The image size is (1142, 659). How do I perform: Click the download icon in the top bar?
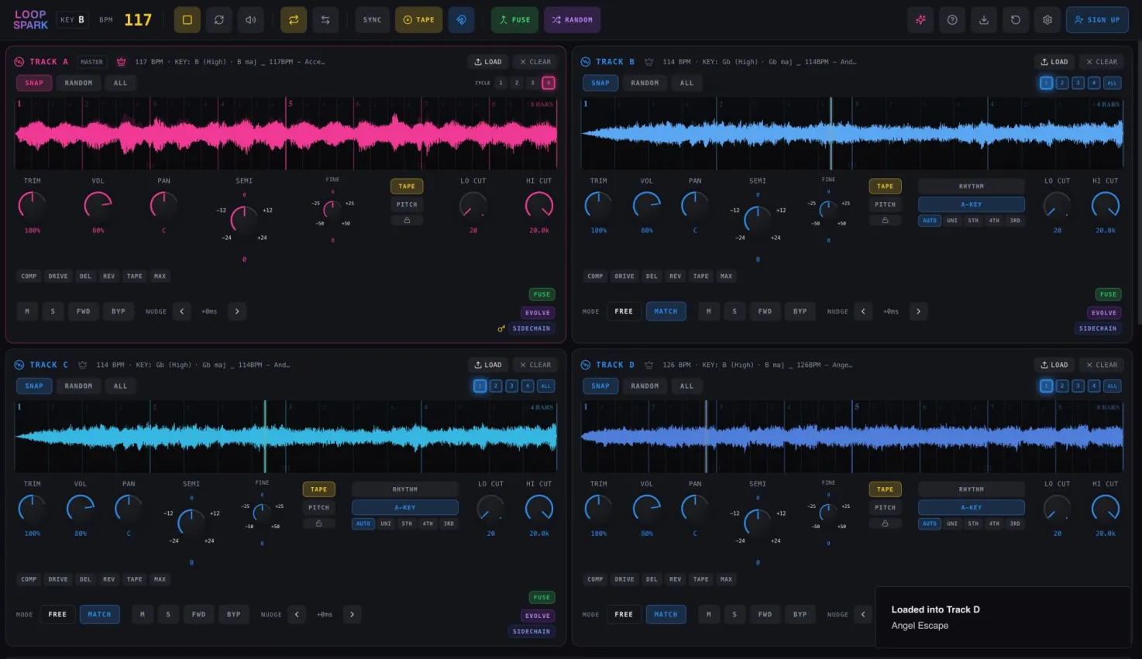point(984,20)
